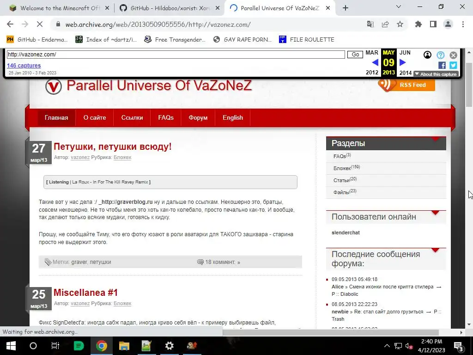473x355 pixels.
Task: Share the capture on Twitter
Action: 453,65
